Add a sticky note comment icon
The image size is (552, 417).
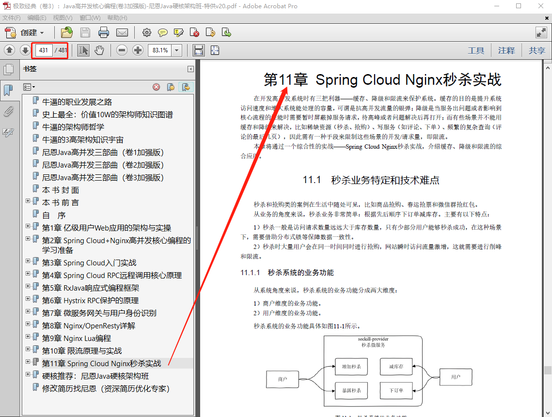(163, 33)
